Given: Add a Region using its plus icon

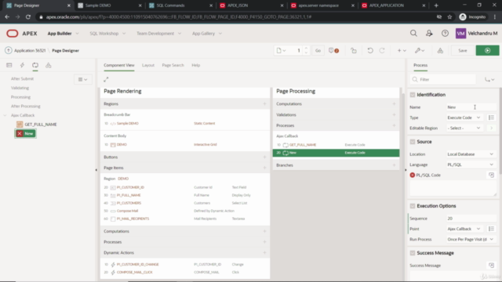Looking at the screenshot, I should (x=264, y=103).
